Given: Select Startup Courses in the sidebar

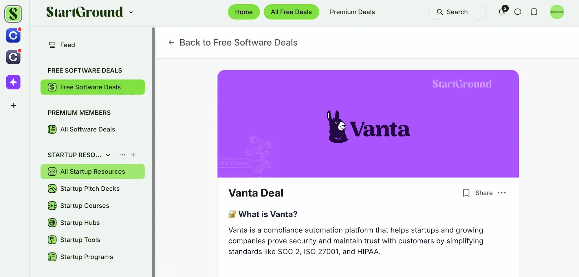Looking at the screenshot, I should (x=85, y=205).
